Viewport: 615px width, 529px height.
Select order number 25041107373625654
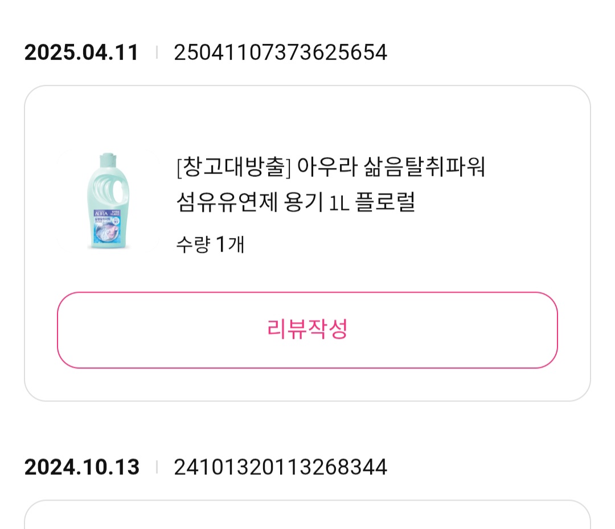tap(280, 53)
